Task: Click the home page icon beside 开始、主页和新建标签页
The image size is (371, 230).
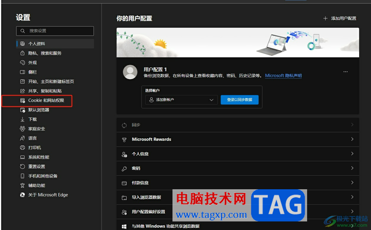Action: click(22, 81)
